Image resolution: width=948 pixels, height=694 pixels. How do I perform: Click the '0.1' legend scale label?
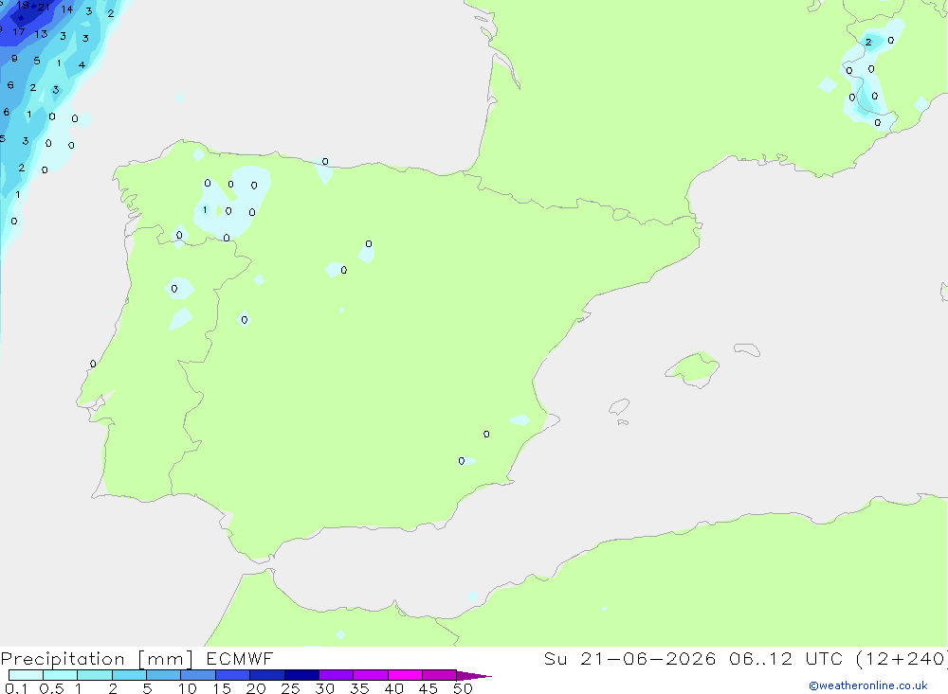click(x=16, y=688)
